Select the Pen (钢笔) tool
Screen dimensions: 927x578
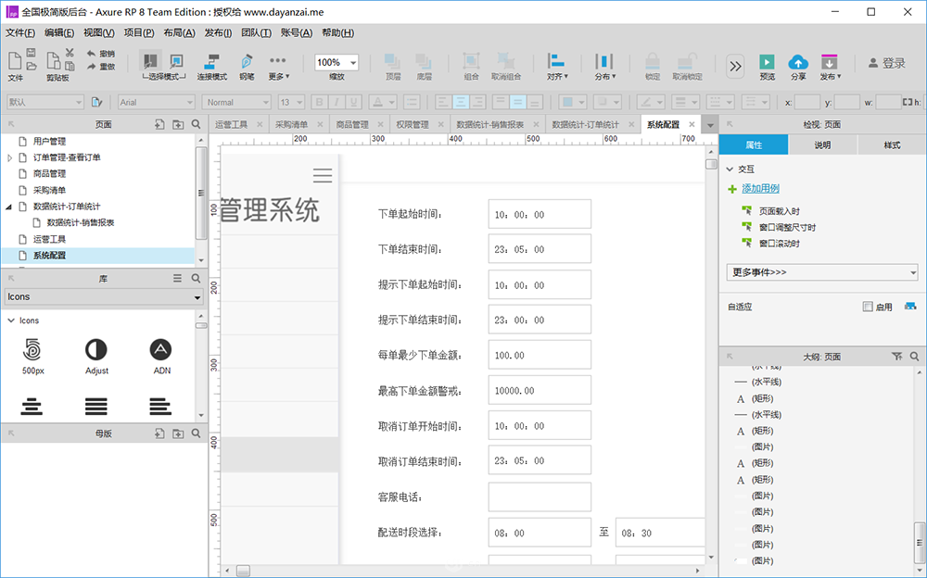(x=247, y=61)
